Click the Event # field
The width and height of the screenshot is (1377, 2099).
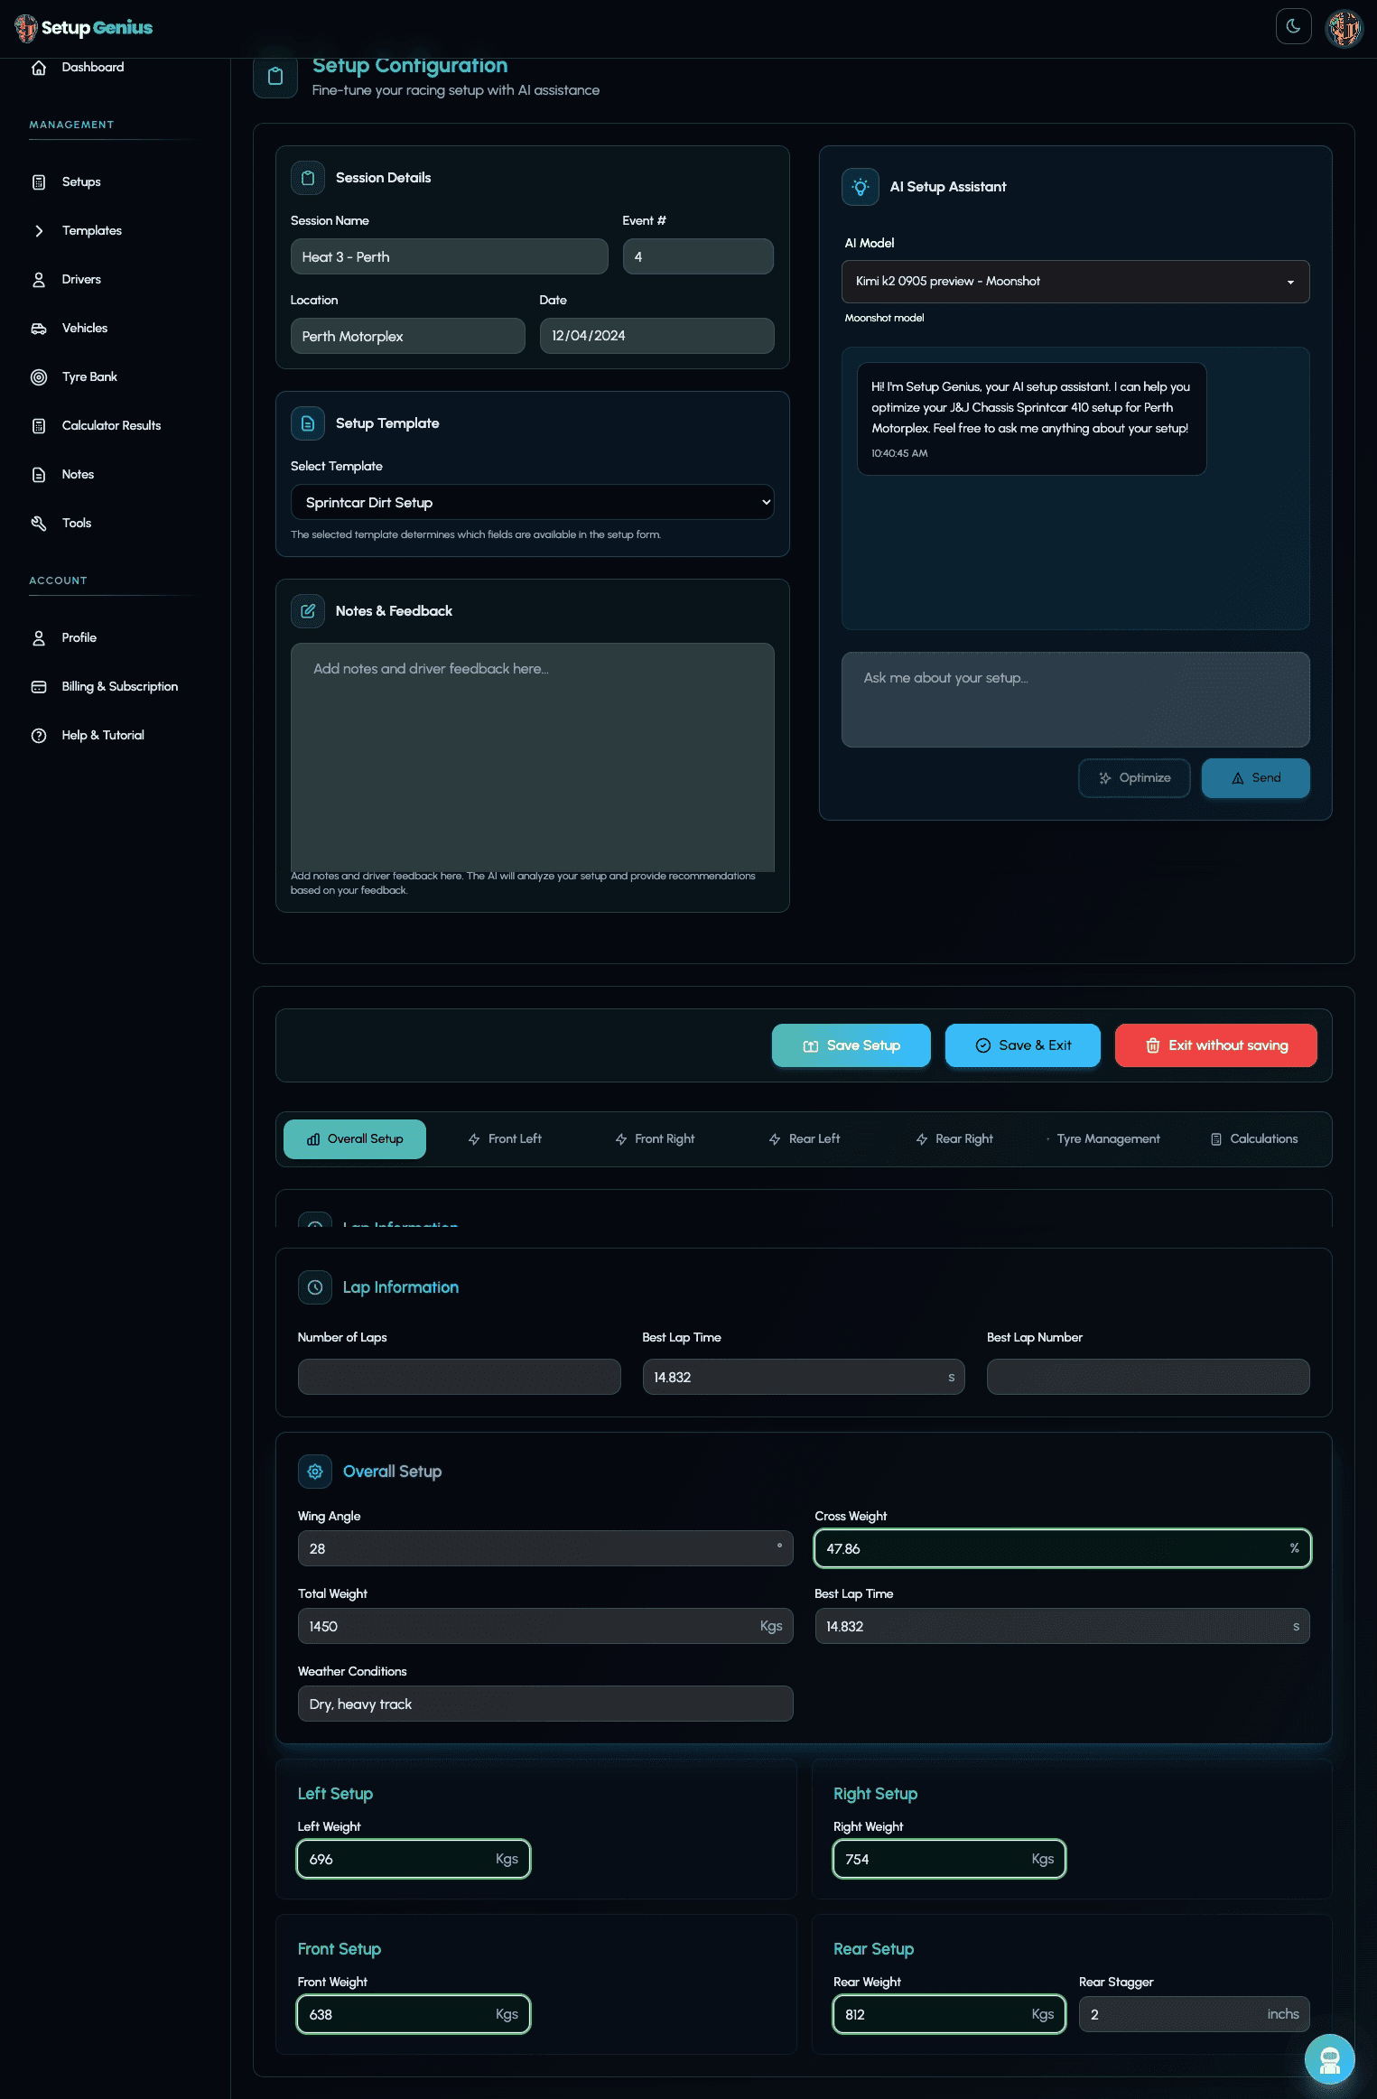697,257
